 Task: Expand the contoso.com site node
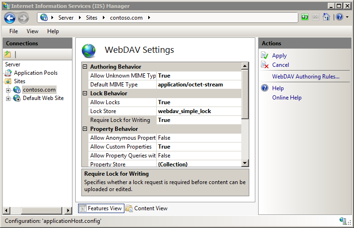coord(8,90)
